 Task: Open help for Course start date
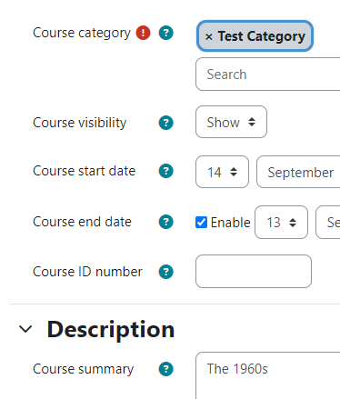pyautogui.click(x=166, y=171)
